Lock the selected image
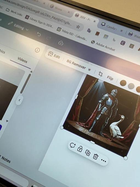This screenshot has height=187, width=140. [80, 149]
